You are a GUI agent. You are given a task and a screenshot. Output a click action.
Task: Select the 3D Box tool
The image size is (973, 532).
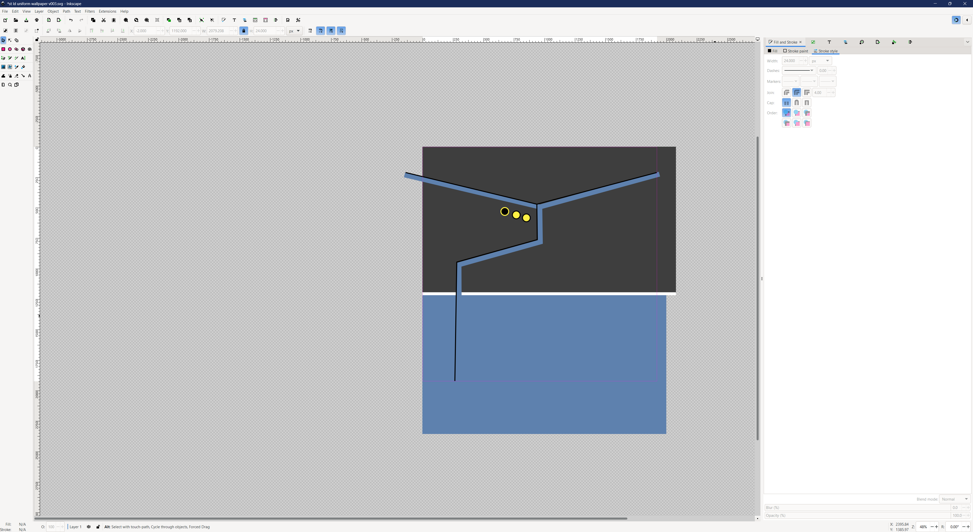[23, 49]
